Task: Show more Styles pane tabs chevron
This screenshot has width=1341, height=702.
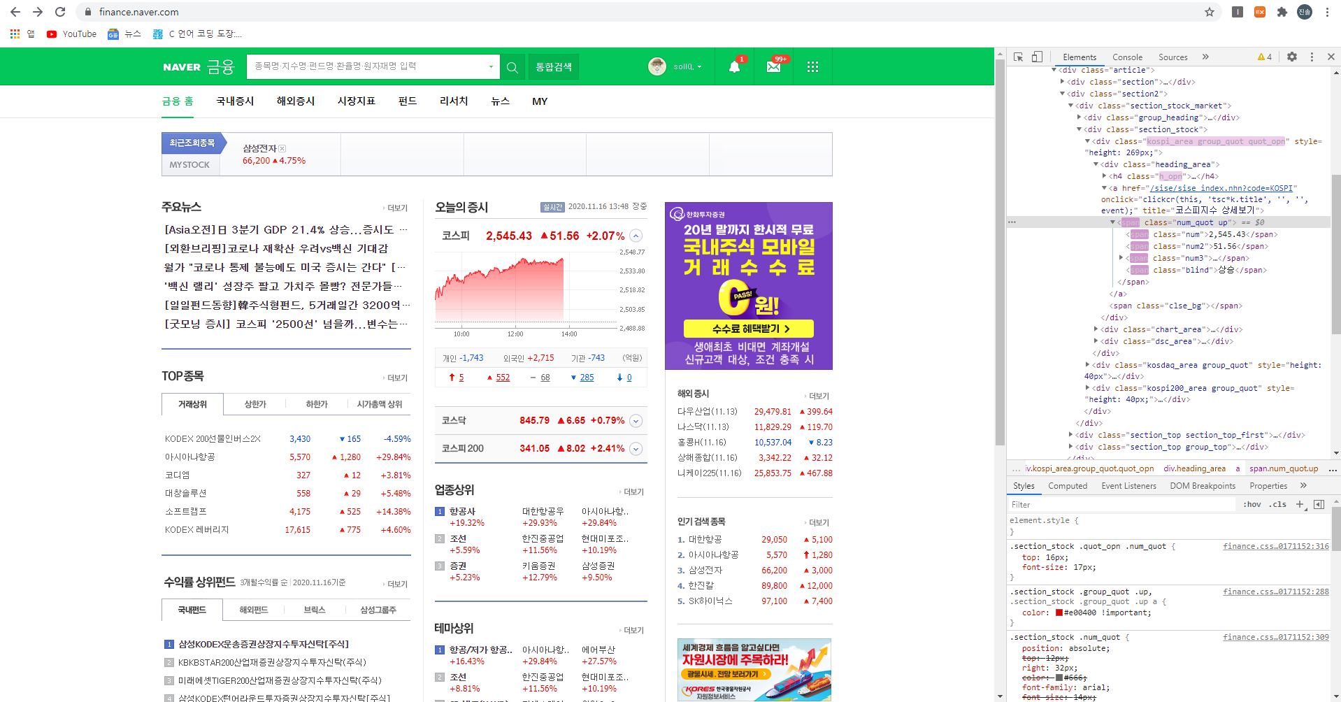Action: tap(1303, 486)
